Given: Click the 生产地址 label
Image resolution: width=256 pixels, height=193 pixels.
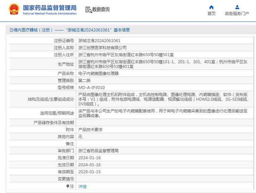Looking at the screenshot, I should [66, 64].
